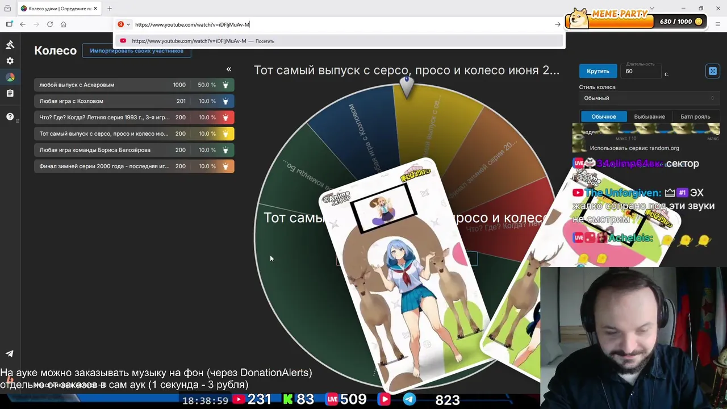Screen dimensions: 727x409
Task: Expand tab list chevron in title bar
Action: click(x=652, y=8)
